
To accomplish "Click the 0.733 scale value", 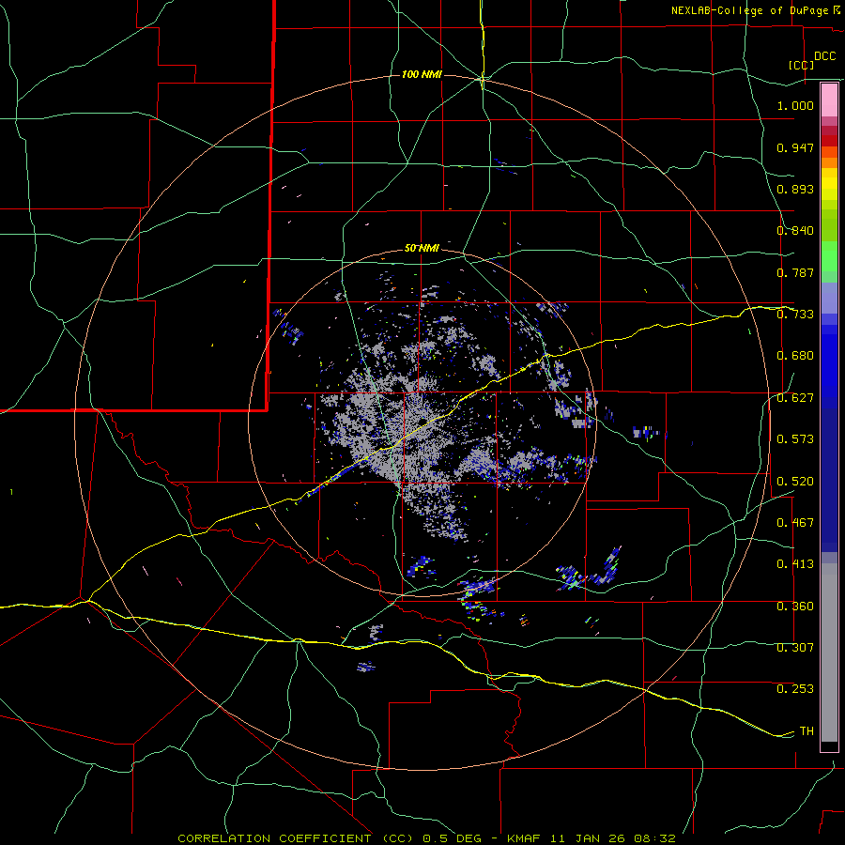I will [795, 315].
